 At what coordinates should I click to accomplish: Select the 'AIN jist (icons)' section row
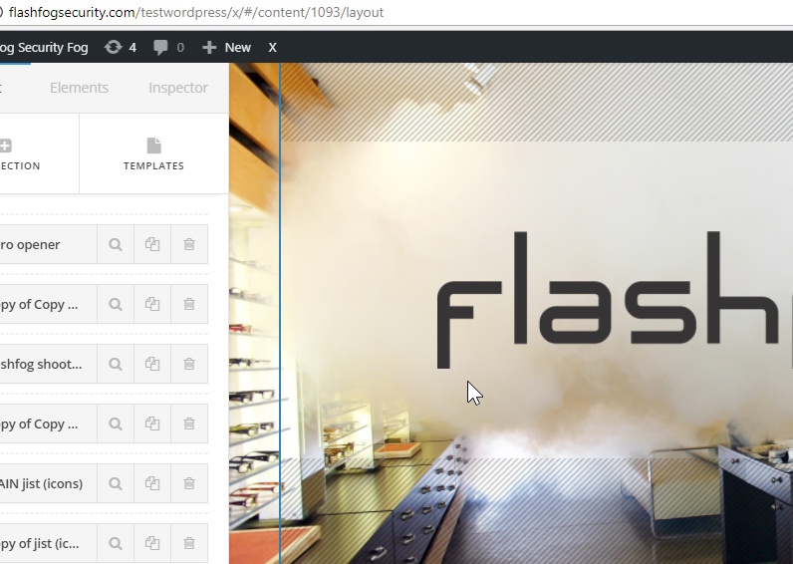48,483
